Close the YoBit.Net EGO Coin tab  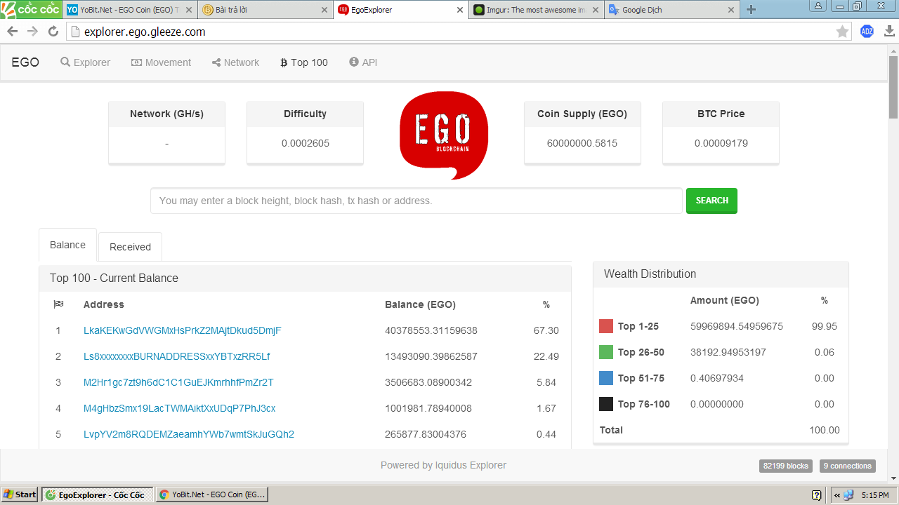tap(188, 10)
